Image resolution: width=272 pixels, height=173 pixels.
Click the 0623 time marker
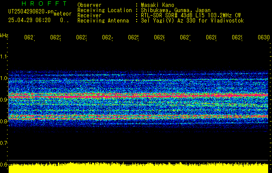[x=82, y=38]
